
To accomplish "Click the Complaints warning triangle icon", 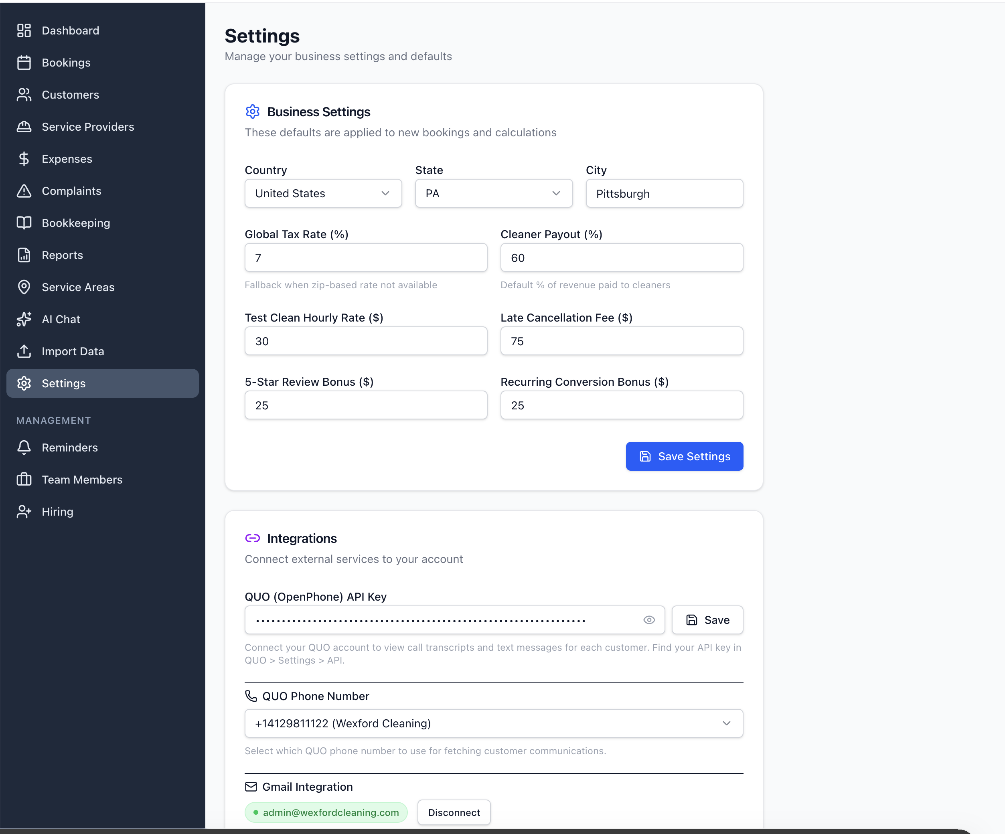I will (x=24, y=191).
